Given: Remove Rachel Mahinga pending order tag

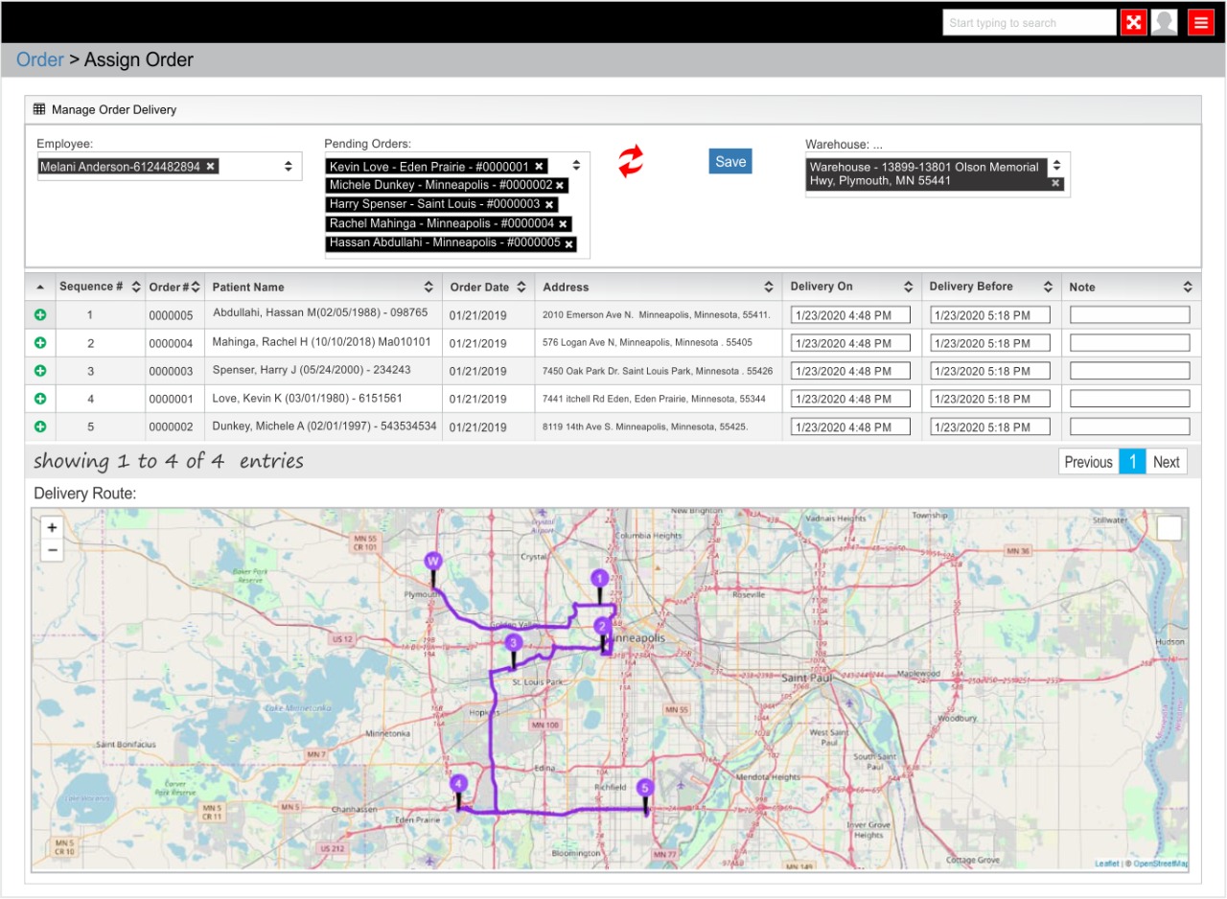Looking at the screenshot, I should click(x=563, y=224).
